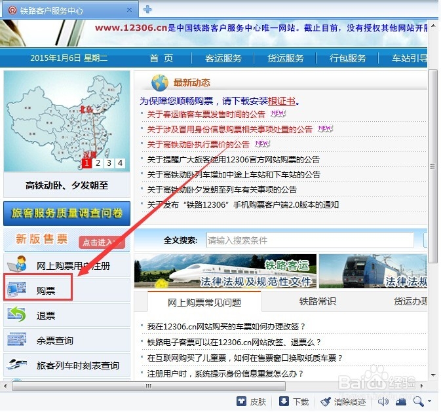441x412 pixels.
Task: Click the network status icon in status bar
Action: pos(401,402)
